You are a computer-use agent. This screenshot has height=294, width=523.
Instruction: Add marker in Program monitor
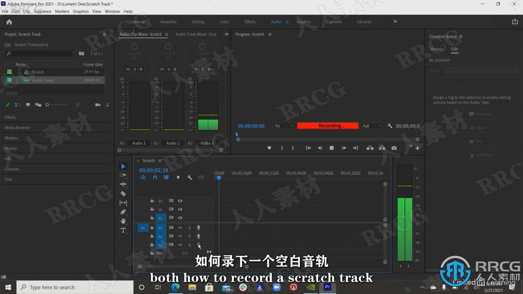click(269, 148)
